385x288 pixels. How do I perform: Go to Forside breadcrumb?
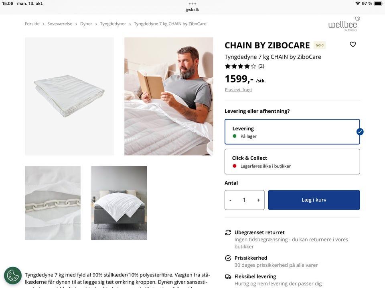click(x=32, y=24)
